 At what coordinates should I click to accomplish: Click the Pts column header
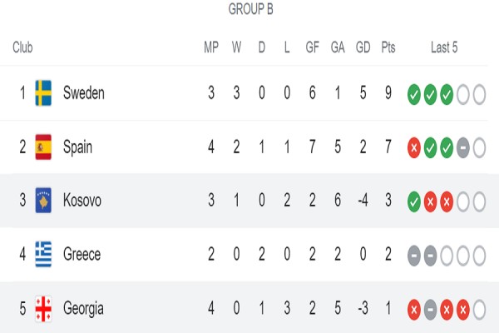[x=388, y=47]
